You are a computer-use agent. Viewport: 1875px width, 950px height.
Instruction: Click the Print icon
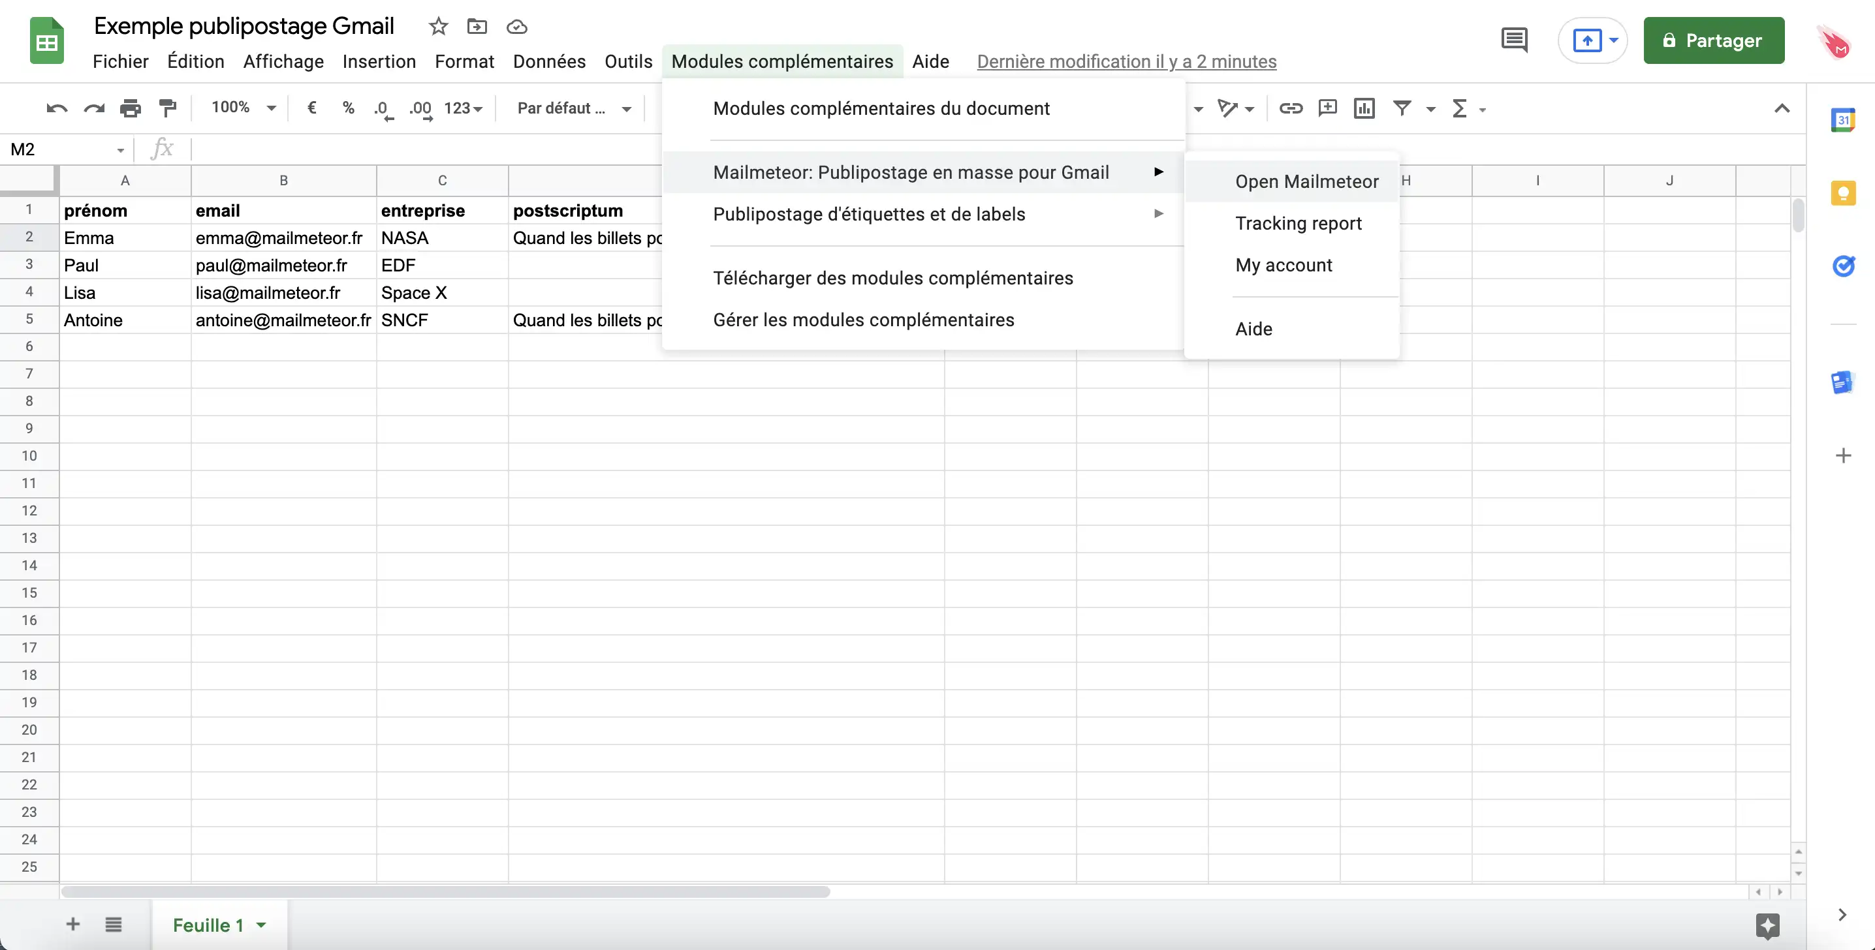click(x=131, y=108)
